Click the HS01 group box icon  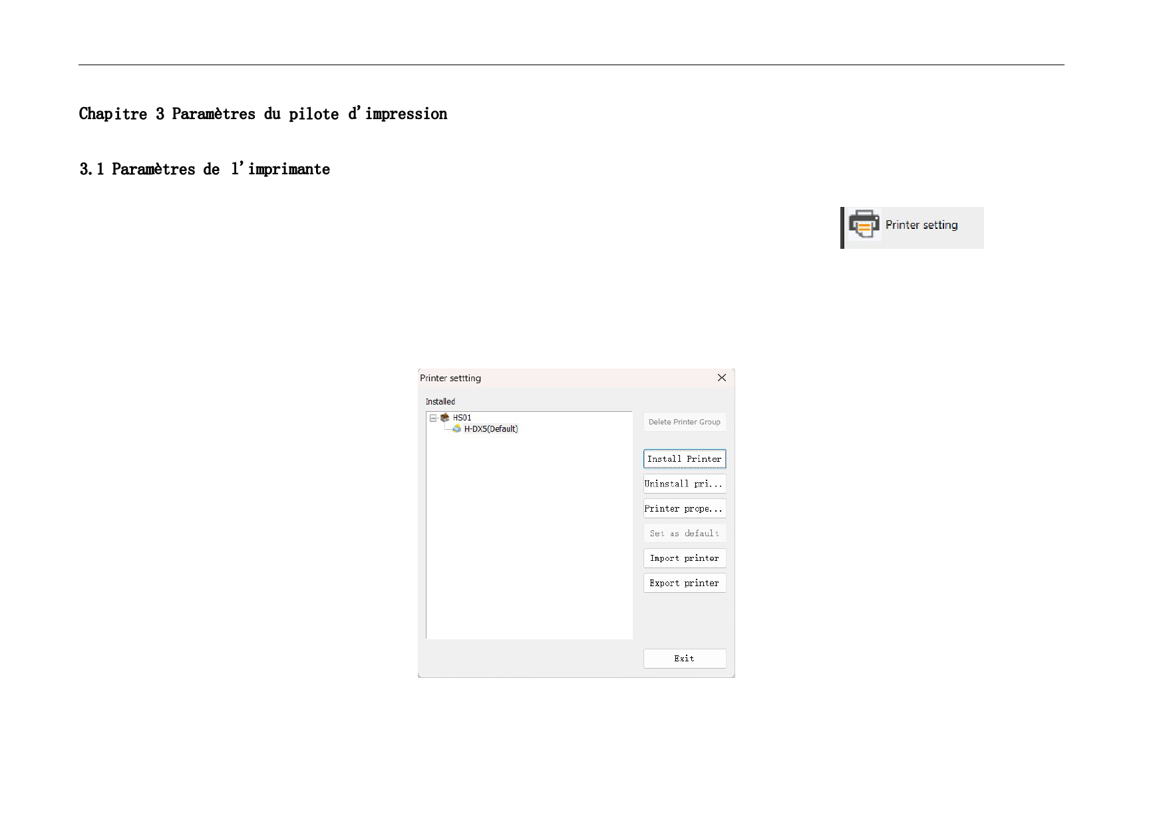point(445,418)
